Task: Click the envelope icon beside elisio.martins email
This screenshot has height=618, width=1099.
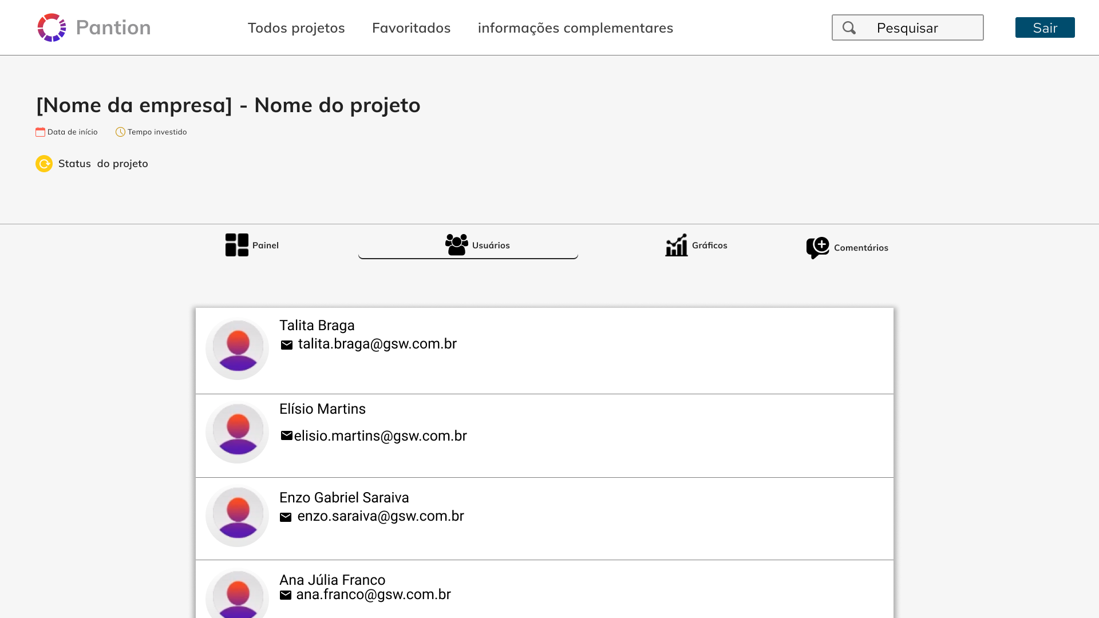Action: [287, 436]
